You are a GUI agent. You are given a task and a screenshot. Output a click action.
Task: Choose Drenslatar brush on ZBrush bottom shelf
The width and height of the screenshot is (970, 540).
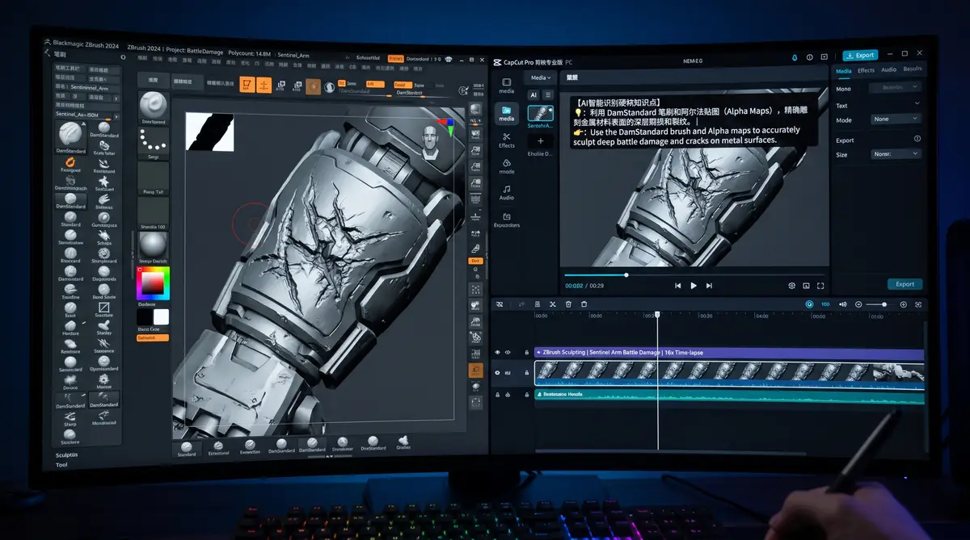tap(343, 445)
